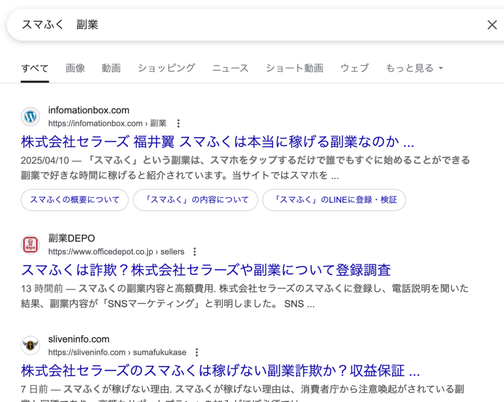Click the 「スマふく」のLINEに登録・検証 chip
This screenshot has width=504, height=402.
[x=334, y=200]
